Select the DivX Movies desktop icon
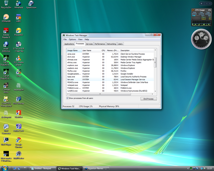This screenshot has width=214, height=171. coord(19,100)
